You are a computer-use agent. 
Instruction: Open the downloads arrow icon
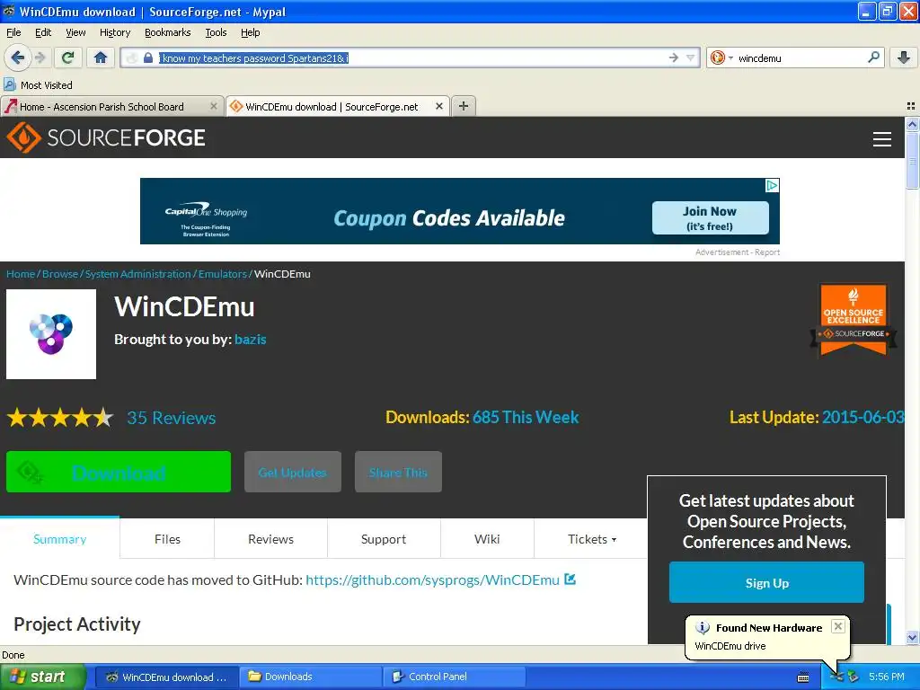click(904, 57)
